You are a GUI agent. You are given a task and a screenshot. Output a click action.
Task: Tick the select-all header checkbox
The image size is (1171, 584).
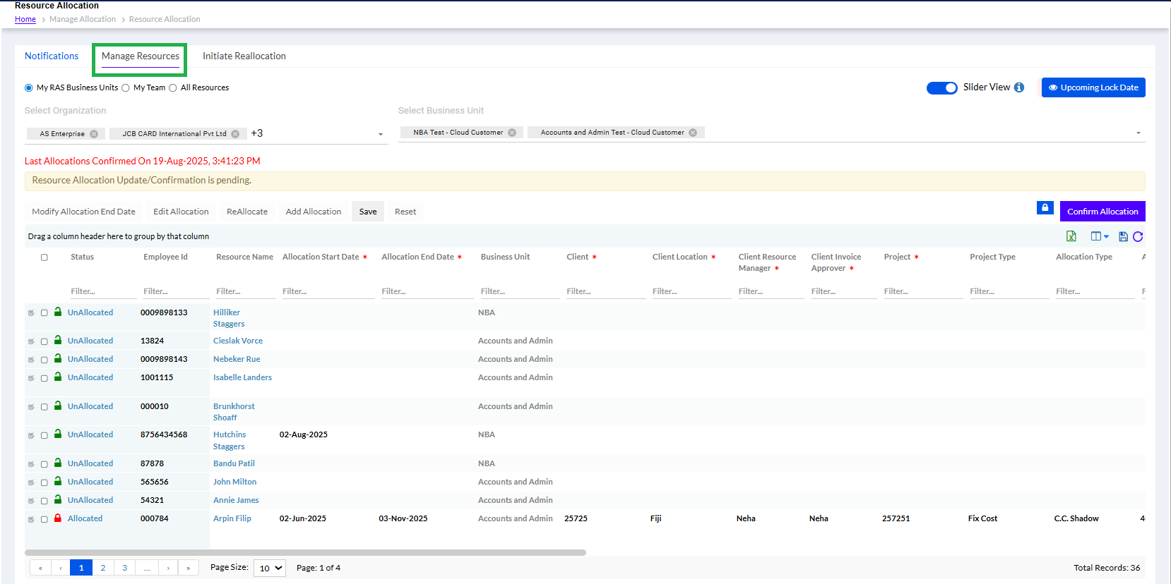click(44, 257)
